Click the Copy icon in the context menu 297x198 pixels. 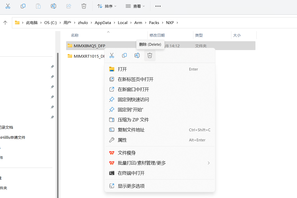pyautogui.click(x=124, y=55)
